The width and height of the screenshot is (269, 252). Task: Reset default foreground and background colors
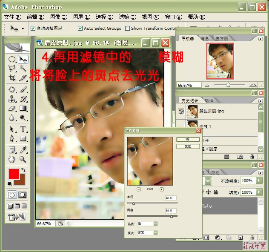[x=10, y=184]
